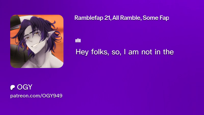Image resolution: width=204 pixels, height=115 pixels.
Task: Click the word 'so,' in the excerpt
Action: point(116,52)
